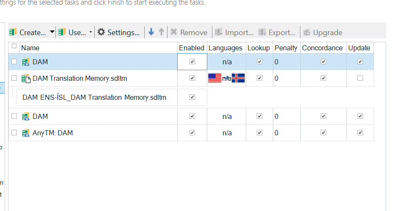
Task: Toggle Concordance for DAM Translation Memory.sdltm
Action: point(323,78)
